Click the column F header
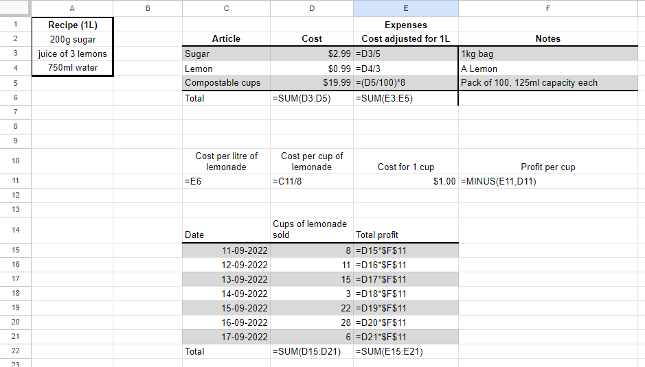This screenshot has height=367, width=645. point(547,8)
